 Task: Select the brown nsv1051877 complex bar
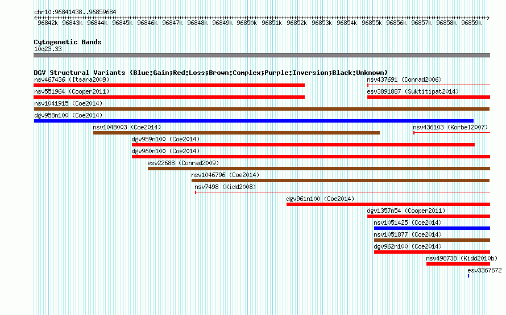[432, 240]
